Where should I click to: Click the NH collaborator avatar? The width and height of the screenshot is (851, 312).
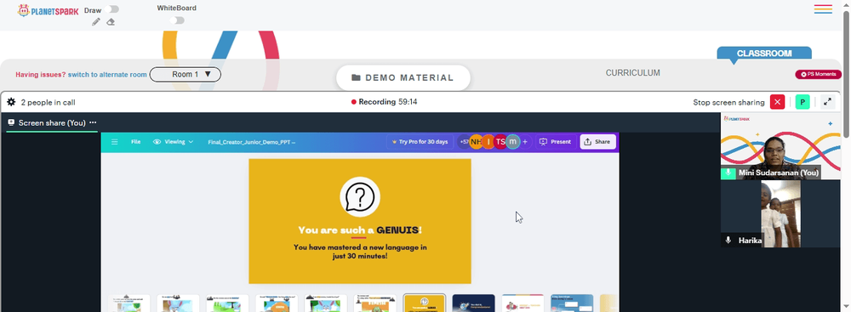pos(476,142)
